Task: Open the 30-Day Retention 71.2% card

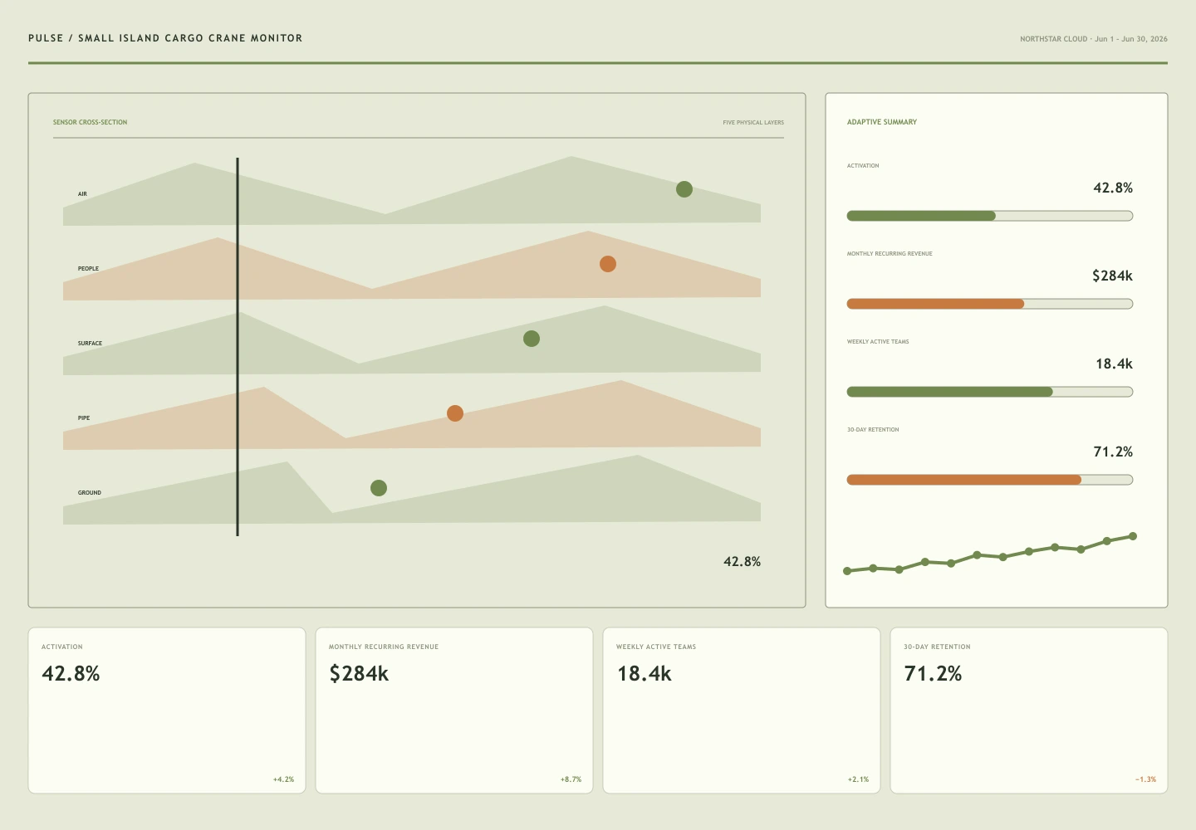Action: click(1029, 710)
